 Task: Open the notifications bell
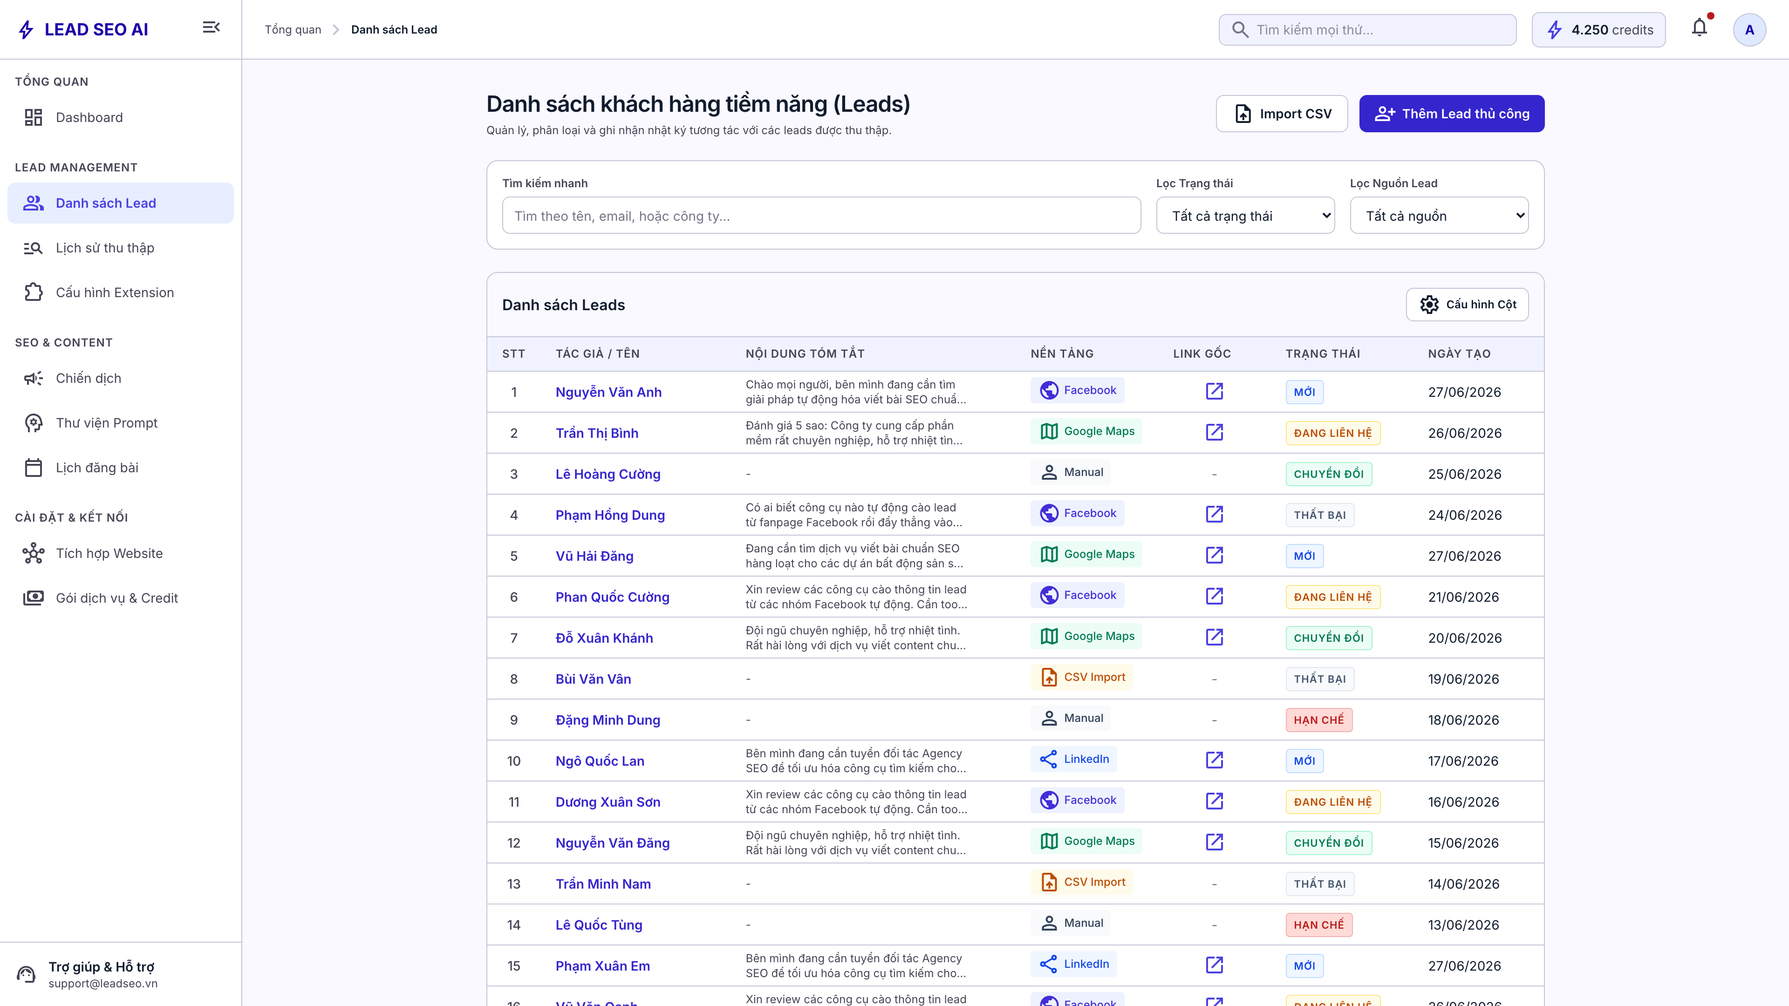[1699, 28]
